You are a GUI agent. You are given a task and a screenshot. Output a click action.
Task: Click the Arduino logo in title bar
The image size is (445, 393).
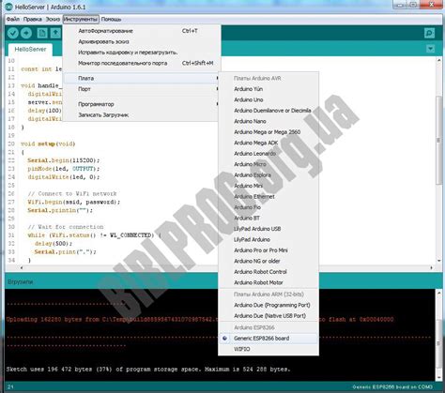click(x=9, y=7)
